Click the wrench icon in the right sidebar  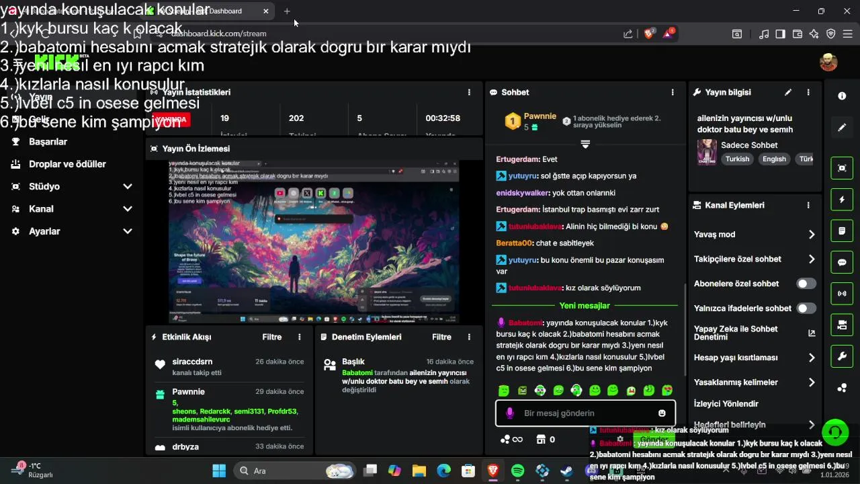[x=842, y=356]
